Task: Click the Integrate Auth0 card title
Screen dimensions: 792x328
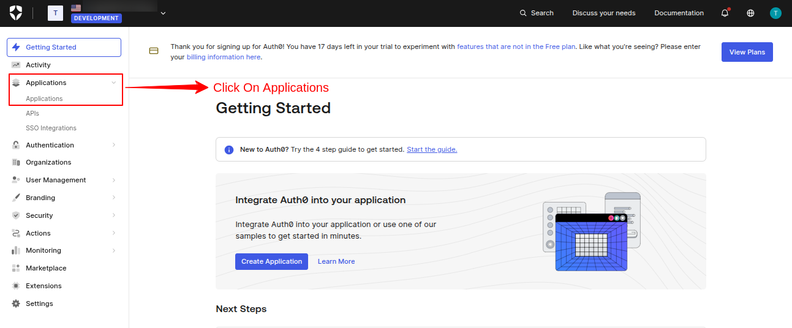Action: pos(320,200)
